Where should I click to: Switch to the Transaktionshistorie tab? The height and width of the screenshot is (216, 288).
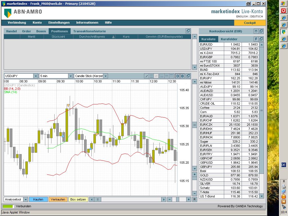(89, 31)
